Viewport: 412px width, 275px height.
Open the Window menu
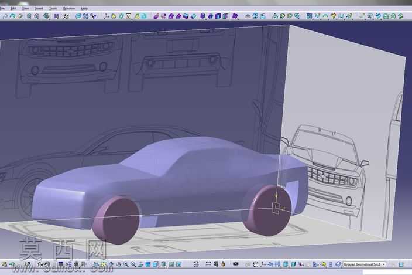point(69,8)
